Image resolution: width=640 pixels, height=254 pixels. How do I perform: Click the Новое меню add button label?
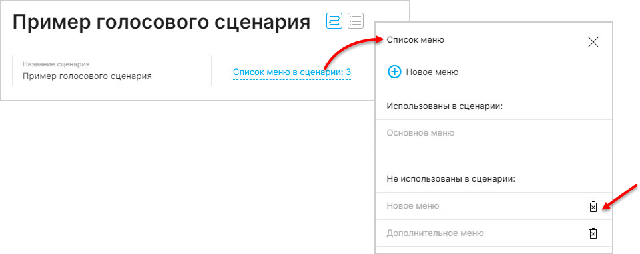coord(432,72)
